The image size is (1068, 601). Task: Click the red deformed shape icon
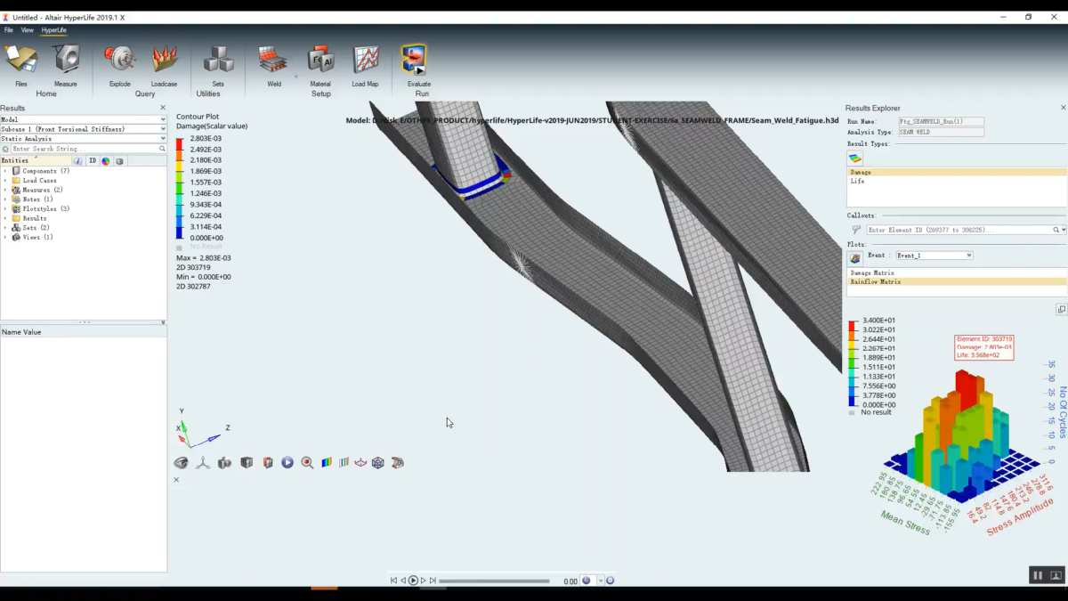tap(360, 463)
